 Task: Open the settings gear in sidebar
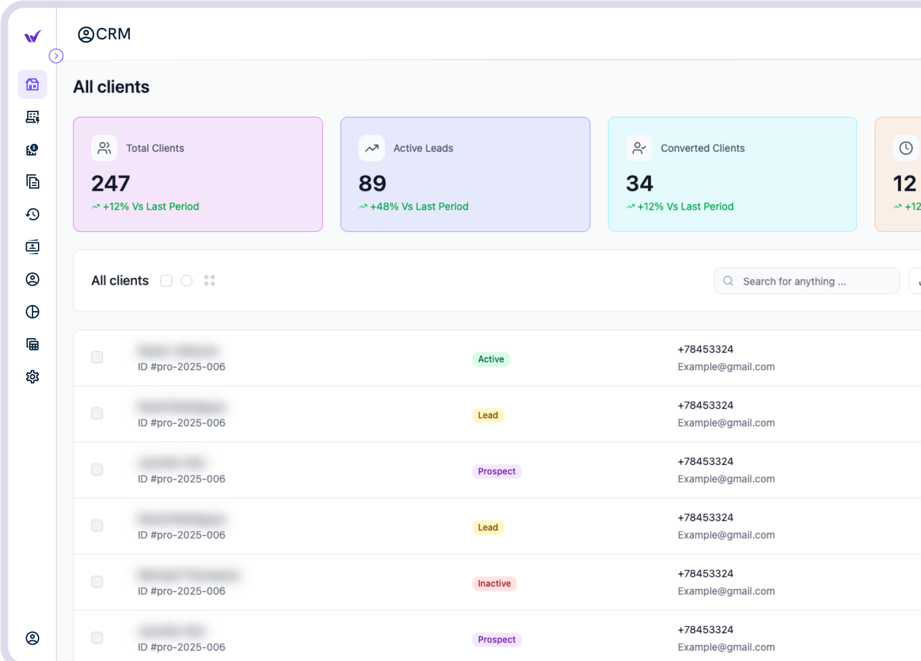(x=33, y=377)
